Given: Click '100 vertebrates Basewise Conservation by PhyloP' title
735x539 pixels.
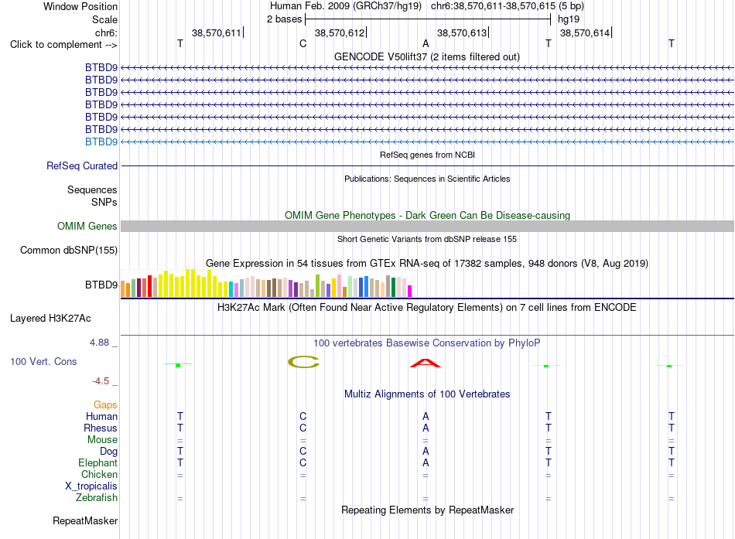Looking at the screenshot, I should pos(427,343).
